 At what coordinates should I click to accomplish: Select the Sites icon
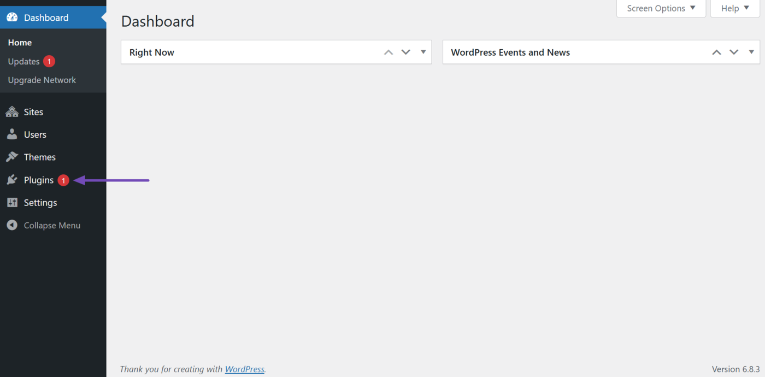tap(12, 111)
